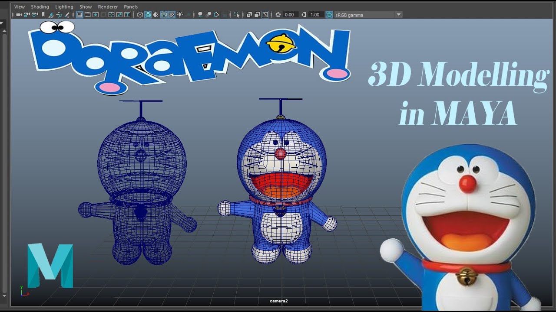Click the Grease Pencil icon
This screenshot has height=312, width=556.
[66, 15]
